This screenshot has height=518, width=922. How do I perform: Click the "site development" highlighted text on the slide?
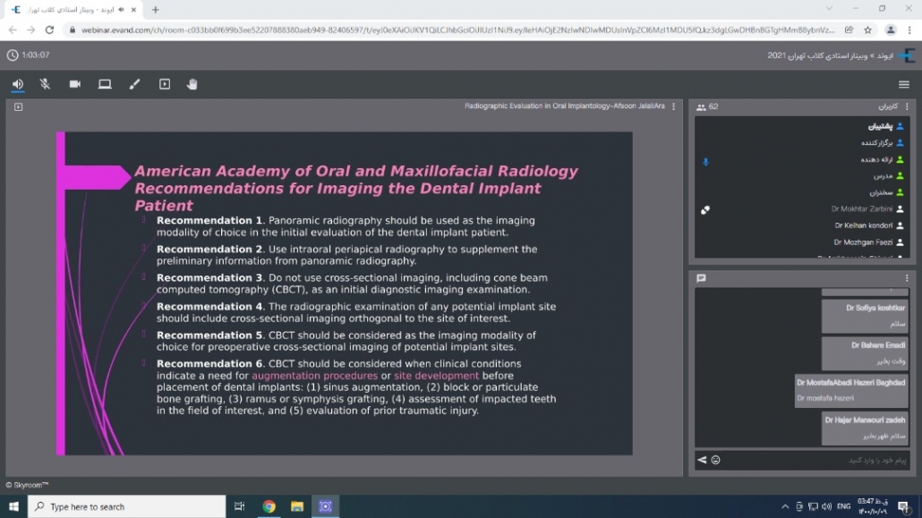pos(436,376)
